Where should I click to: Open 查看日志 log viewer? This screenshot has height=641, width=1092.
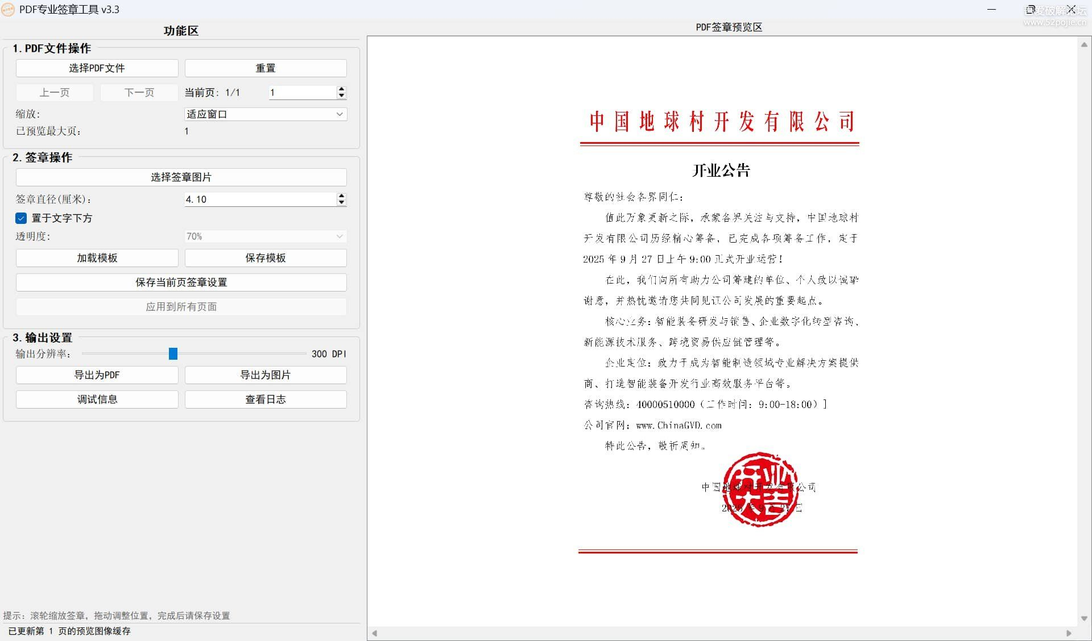[x=266, y=399]
